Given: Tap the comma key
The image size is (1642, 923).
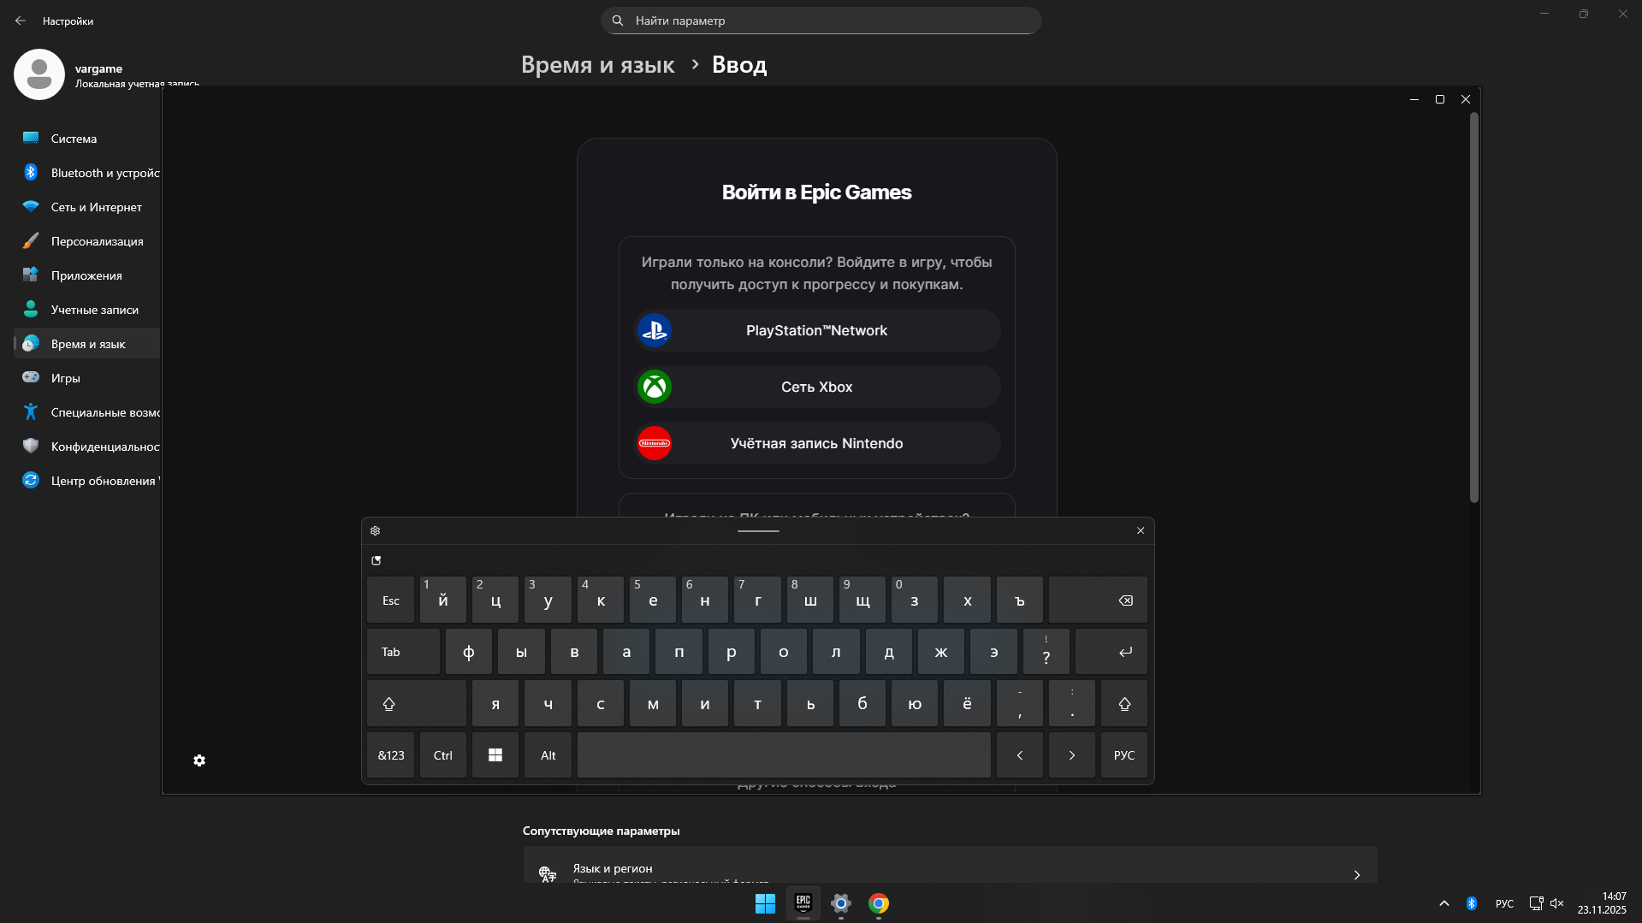Looking at the screenshot, I should point(1020,704).
